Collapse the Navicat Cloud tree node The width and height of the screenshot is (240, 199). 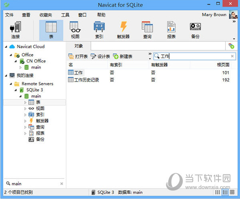(x=6, y=47)
